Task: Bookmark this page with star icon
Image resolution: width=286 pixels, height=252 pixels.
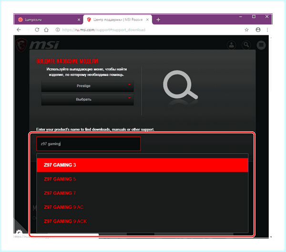Action: [246, 30]
